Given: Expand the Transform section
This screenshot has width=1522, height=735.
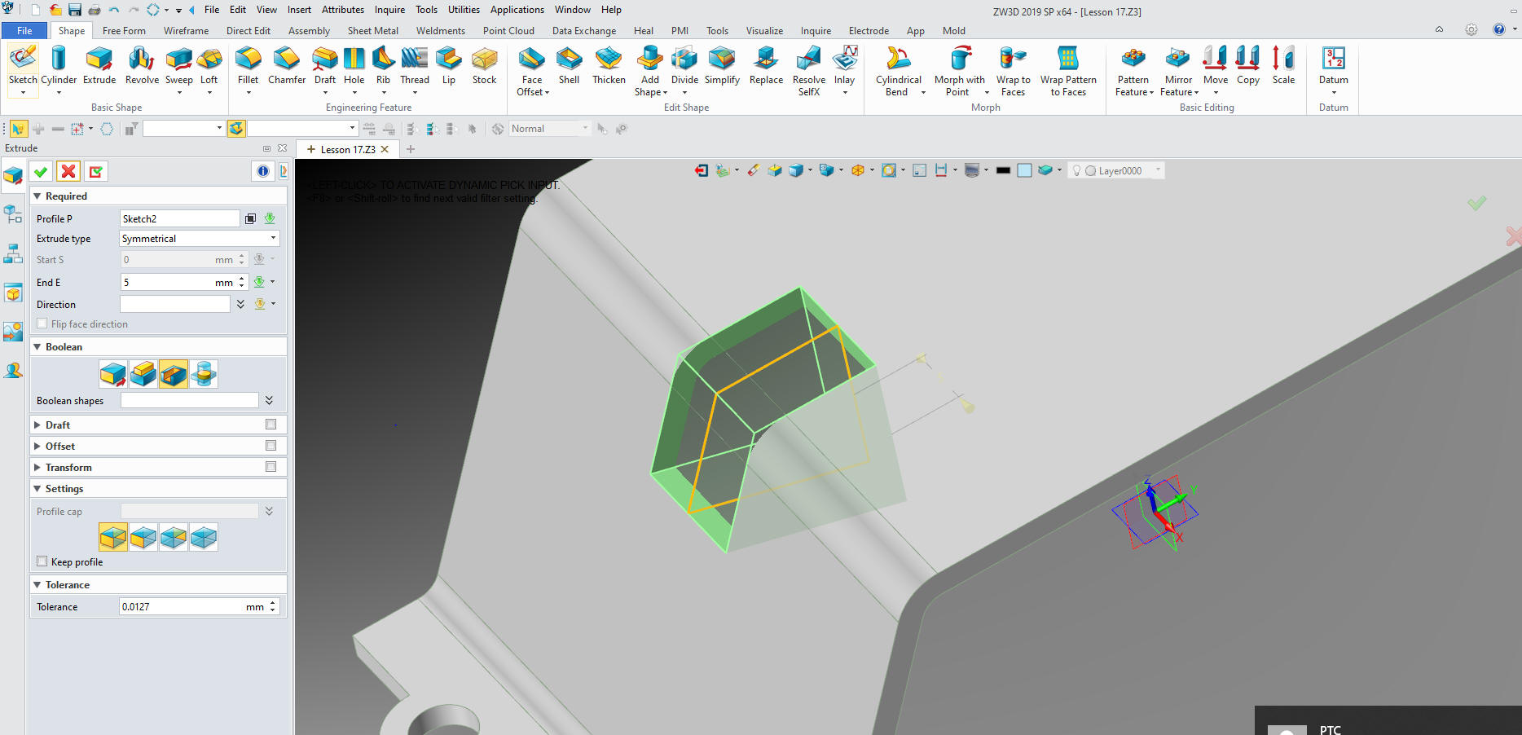Looking at the screenshot, I should tap(37, 467).
